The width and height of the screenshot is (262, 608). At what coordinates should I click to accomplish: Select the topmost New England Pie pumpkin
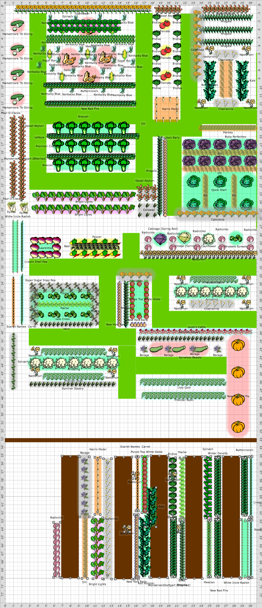(x=238, y=345)
